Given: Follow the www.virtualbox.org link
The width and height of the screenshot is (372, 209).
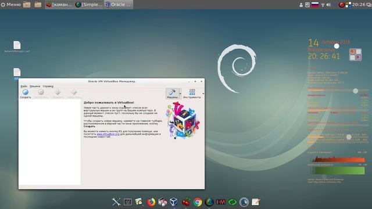Looking at the screenshot, I should (108, 134).
